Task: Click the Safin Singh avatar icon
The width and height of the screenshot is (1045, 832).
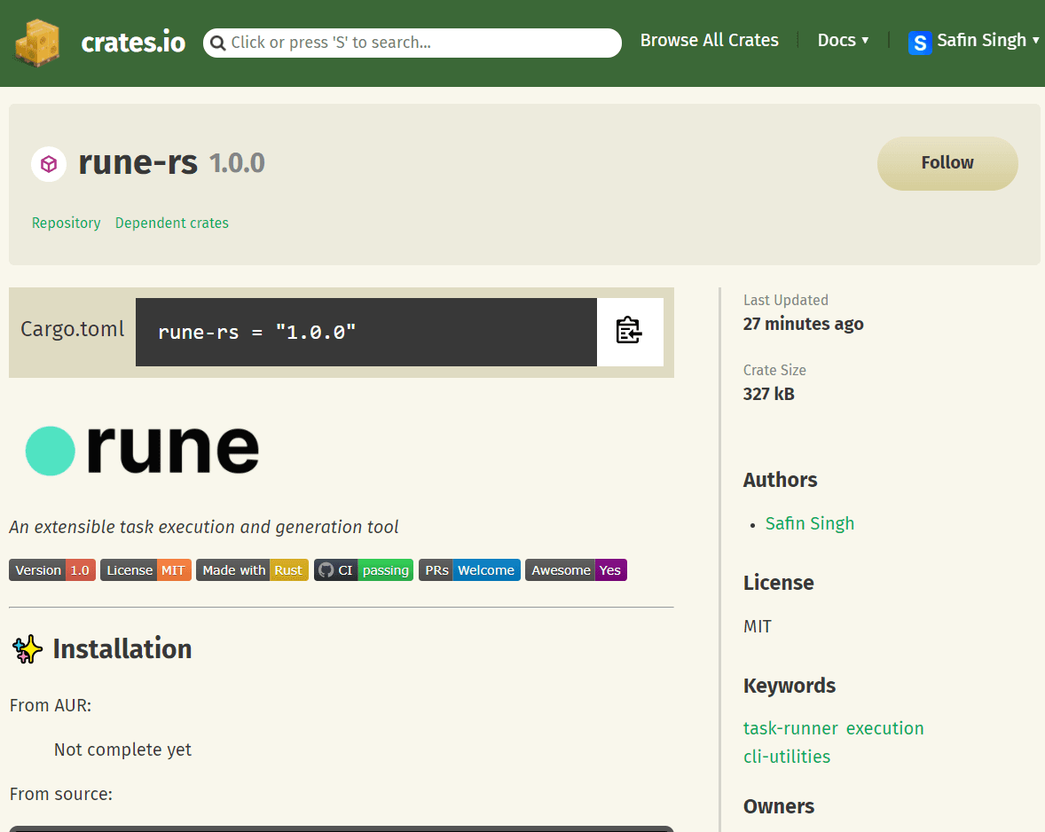Action: click(x=920, y=43)
